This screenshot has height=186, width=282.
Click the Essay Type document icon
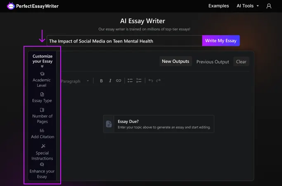(x=42, y=94)
